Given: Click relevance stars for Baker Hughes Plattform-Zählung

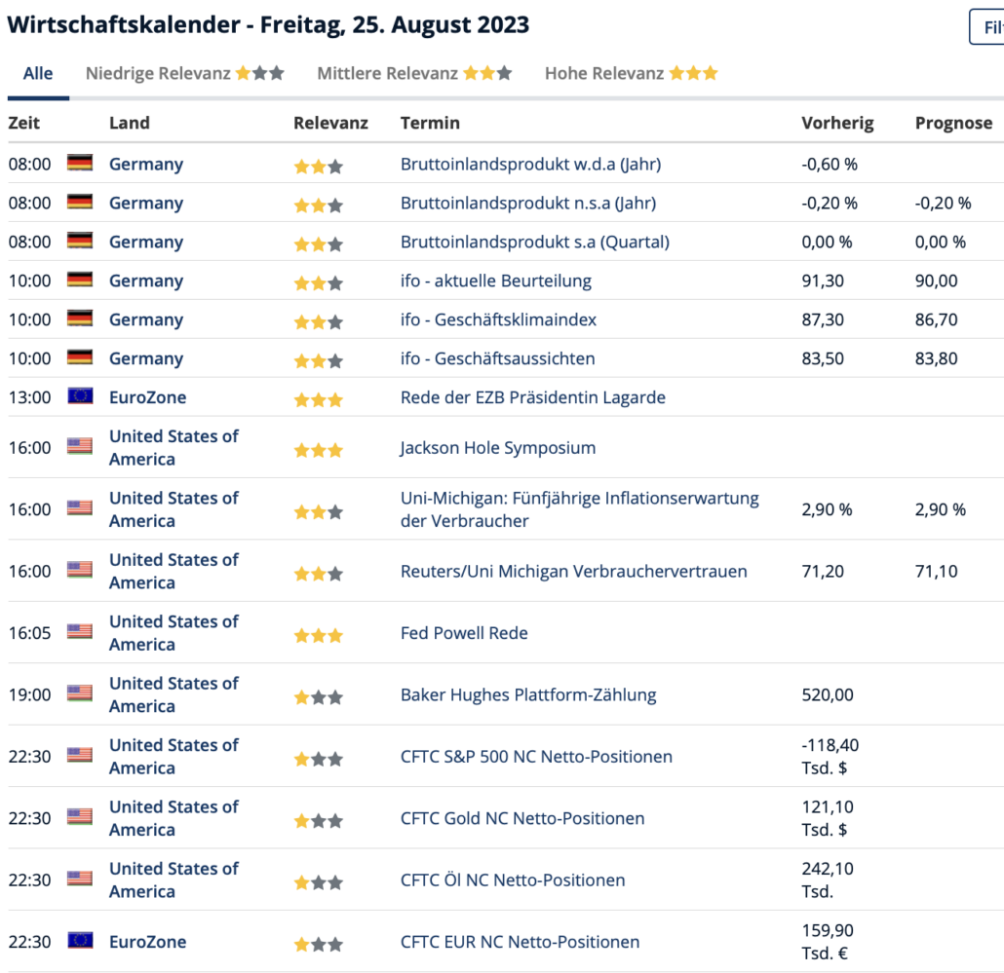Looking at the screenshot, I should click(319, 697).
